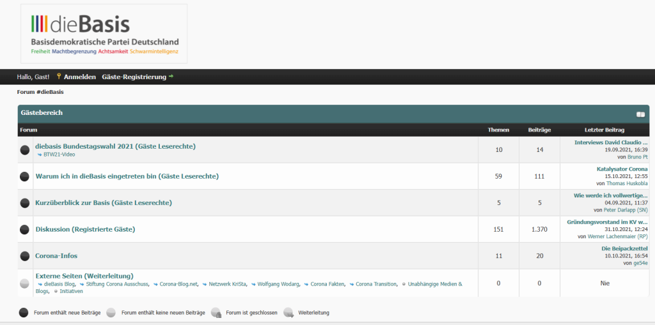
Task: Open the Anmelden login link
Action: [79, 77]
